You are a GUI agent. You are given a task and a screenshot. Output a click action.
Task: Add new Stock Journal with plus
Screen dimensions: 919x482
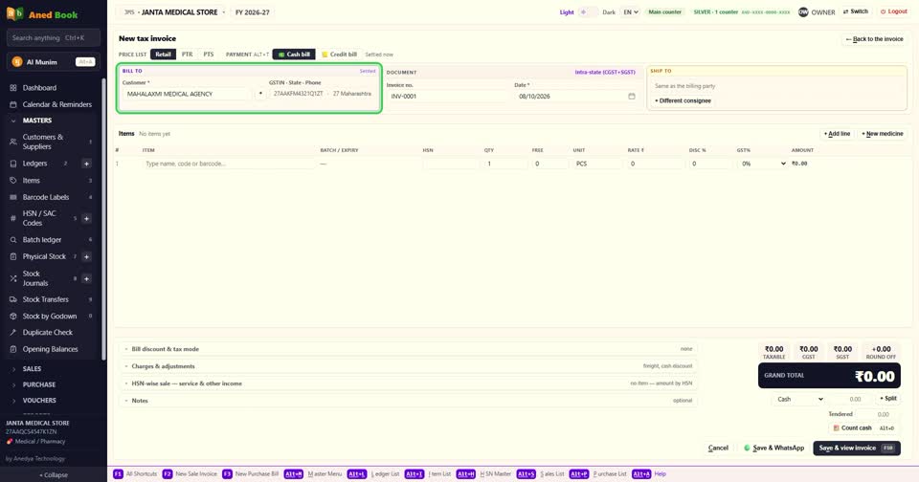tap(86, 278)
